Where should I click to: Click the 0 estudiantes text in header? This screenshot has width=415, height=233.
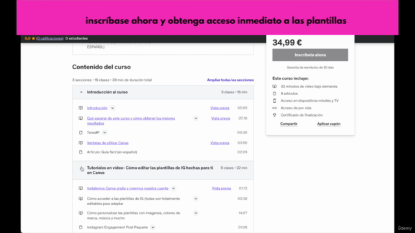tap(77, 38)
